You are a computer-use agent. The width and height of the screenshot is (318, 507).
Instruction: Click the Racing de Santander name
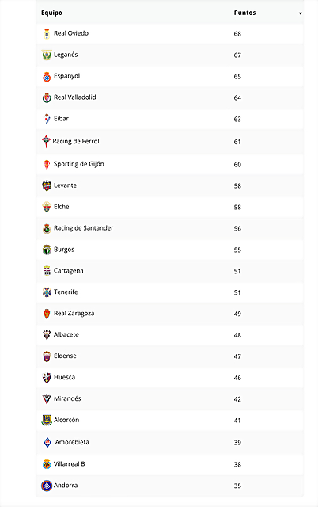(x=84, y=228)
